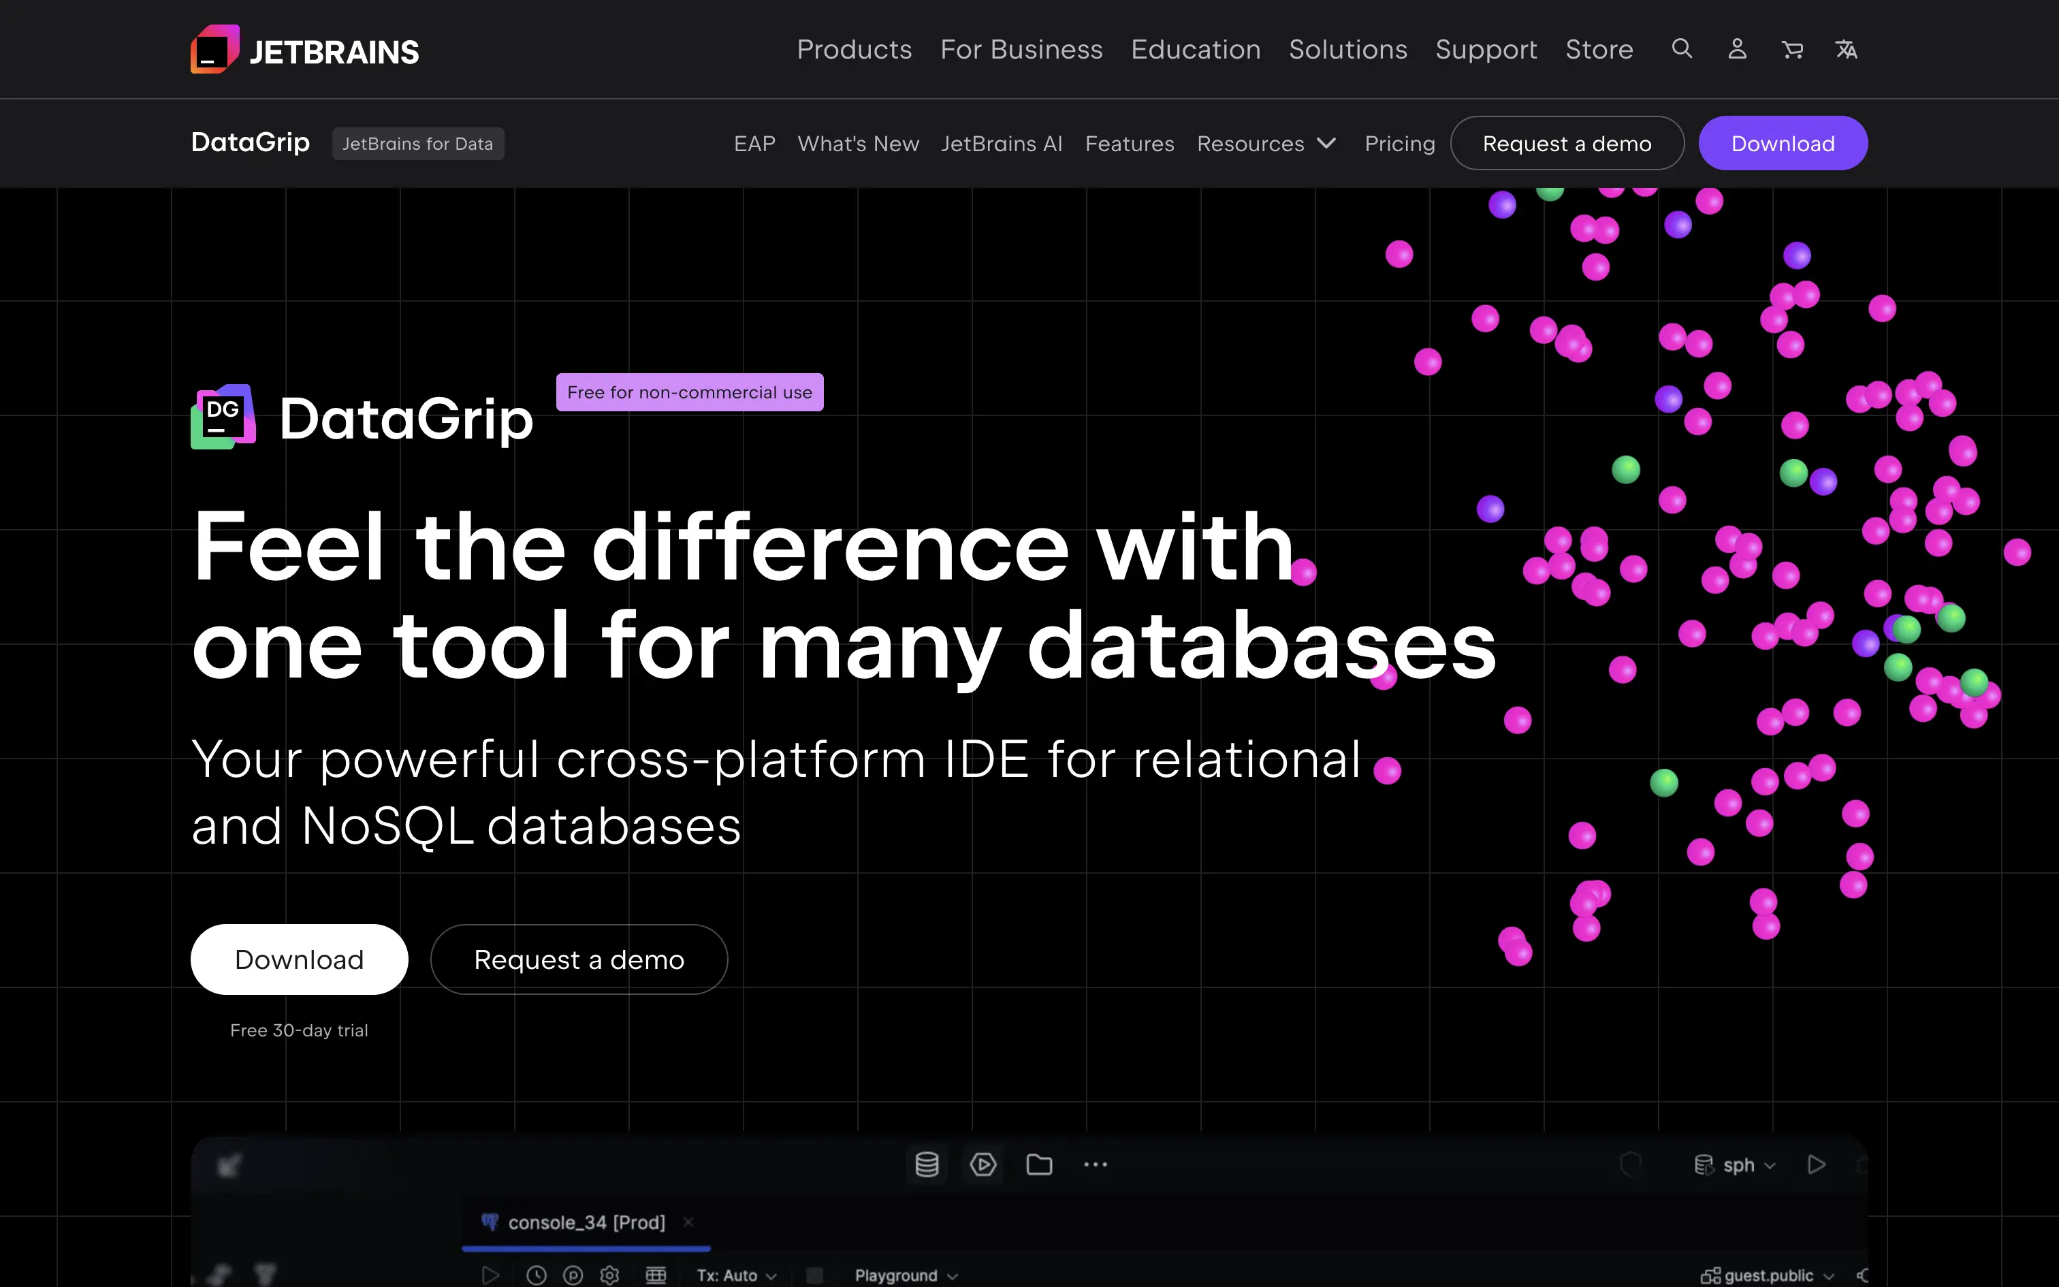Open the Playground mode dropdown
2059x1287 pixels.
(906, 1275)
